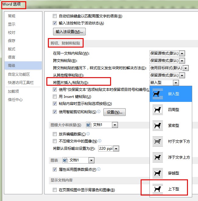Click info icon next to 属性采用图表数据点

click(99, 169)
